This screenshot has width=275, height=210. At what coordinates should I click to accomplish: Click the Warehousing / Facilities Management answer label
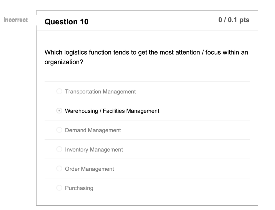(x=112, y=111)
